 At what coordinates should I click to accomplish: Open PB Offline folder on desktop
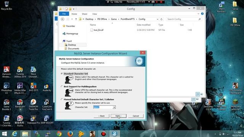235,22
